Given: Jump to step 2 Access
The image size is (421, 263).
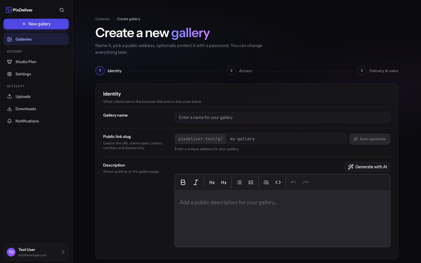Looking at the screenshot, I should [239, 71].
